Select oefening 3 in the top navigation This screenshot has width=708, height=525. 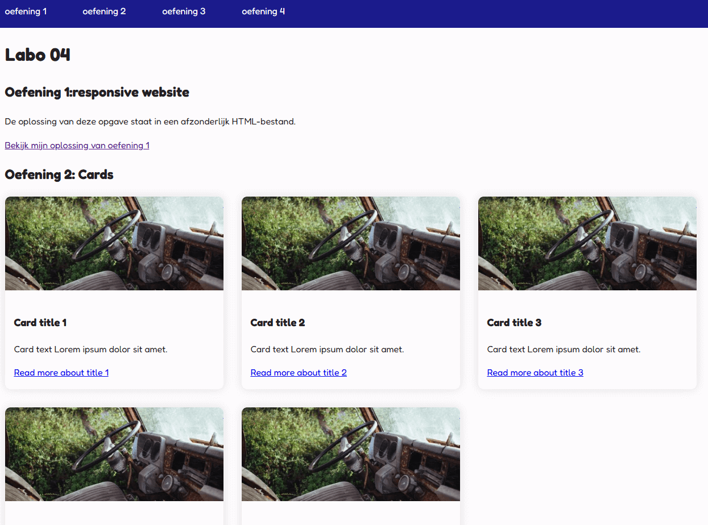[184, 11]
